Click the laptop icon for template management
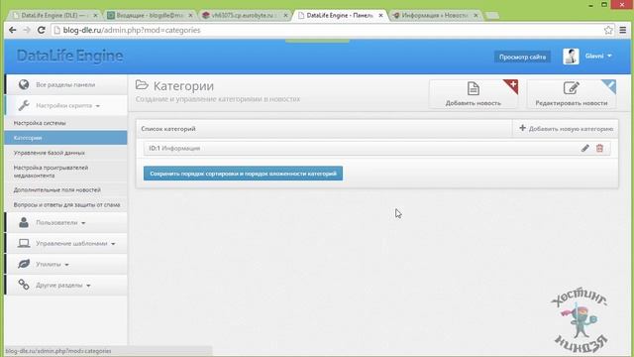Viewport: 634px width, 357px height. [x=24, y=243]
